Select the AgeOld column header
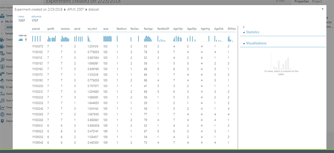Image resolution: width=334 pixels, height=153 pixels. (x=219, y=29)
